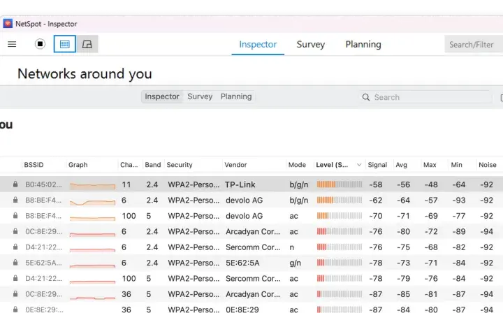Open the top Planning tab
The image size is (503, 313).
click(x=363, y=44)
